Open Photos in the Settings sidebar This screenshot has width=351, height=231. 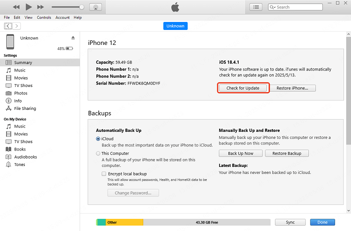click(x=21, y=93)
